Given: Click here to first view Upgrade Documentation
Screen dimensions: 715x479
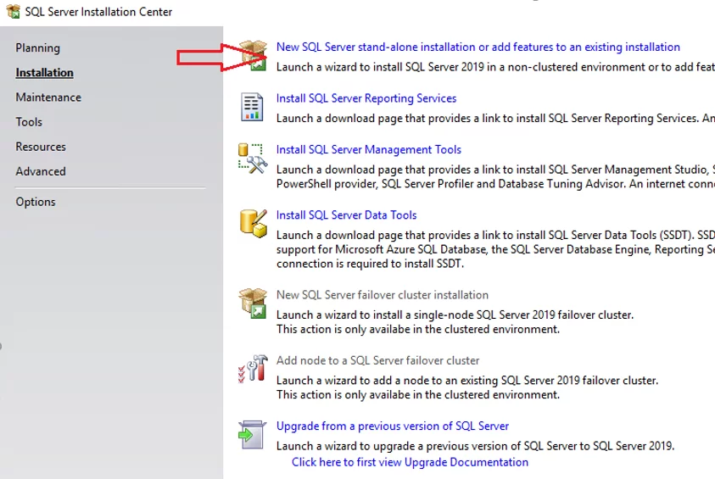Looking at the screenshot, I should pos(410,462).
